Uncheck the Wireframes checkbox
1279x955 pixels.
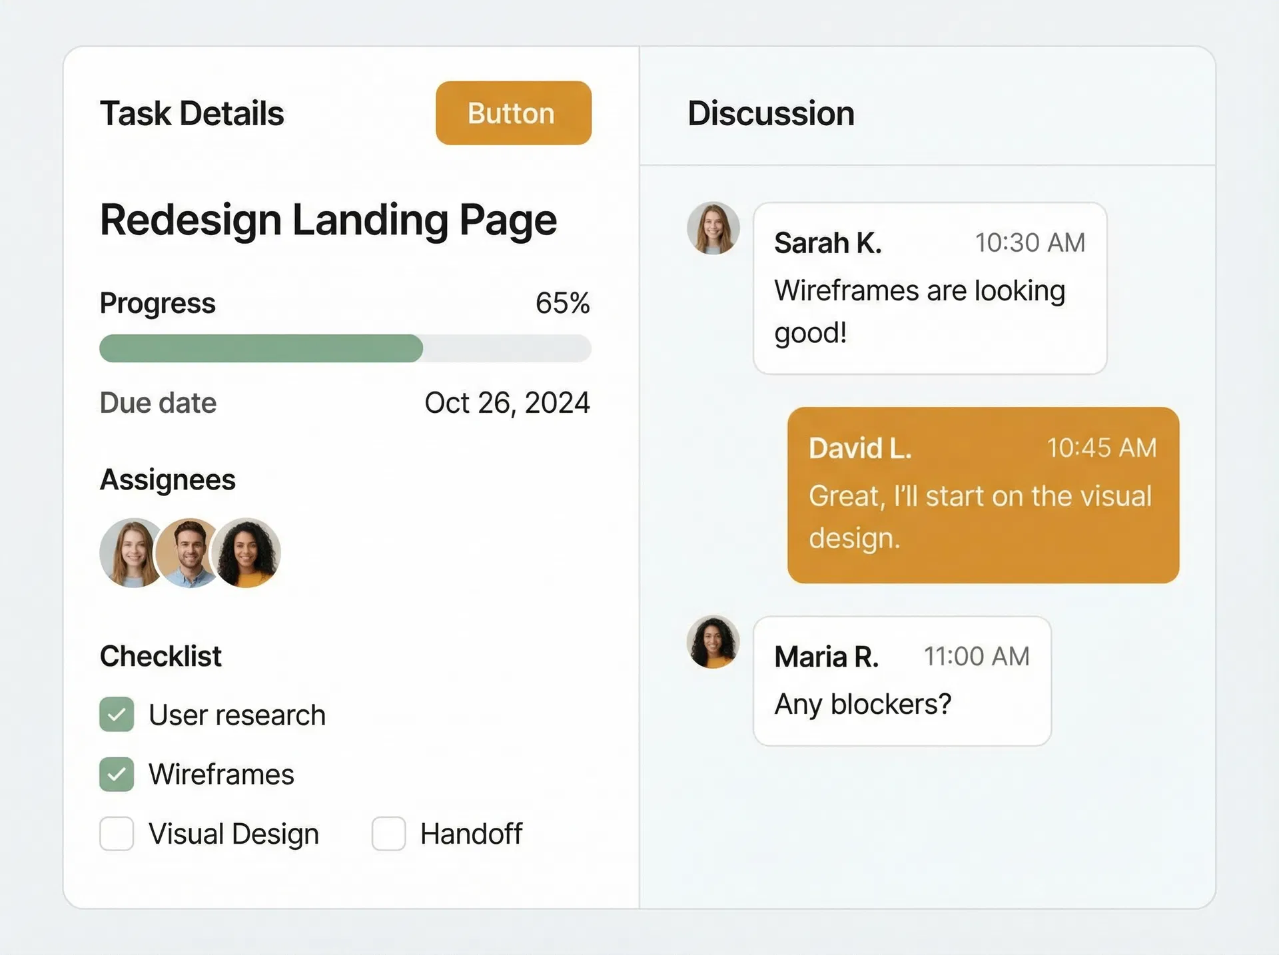pyautogui.click(x=116, y=775)
